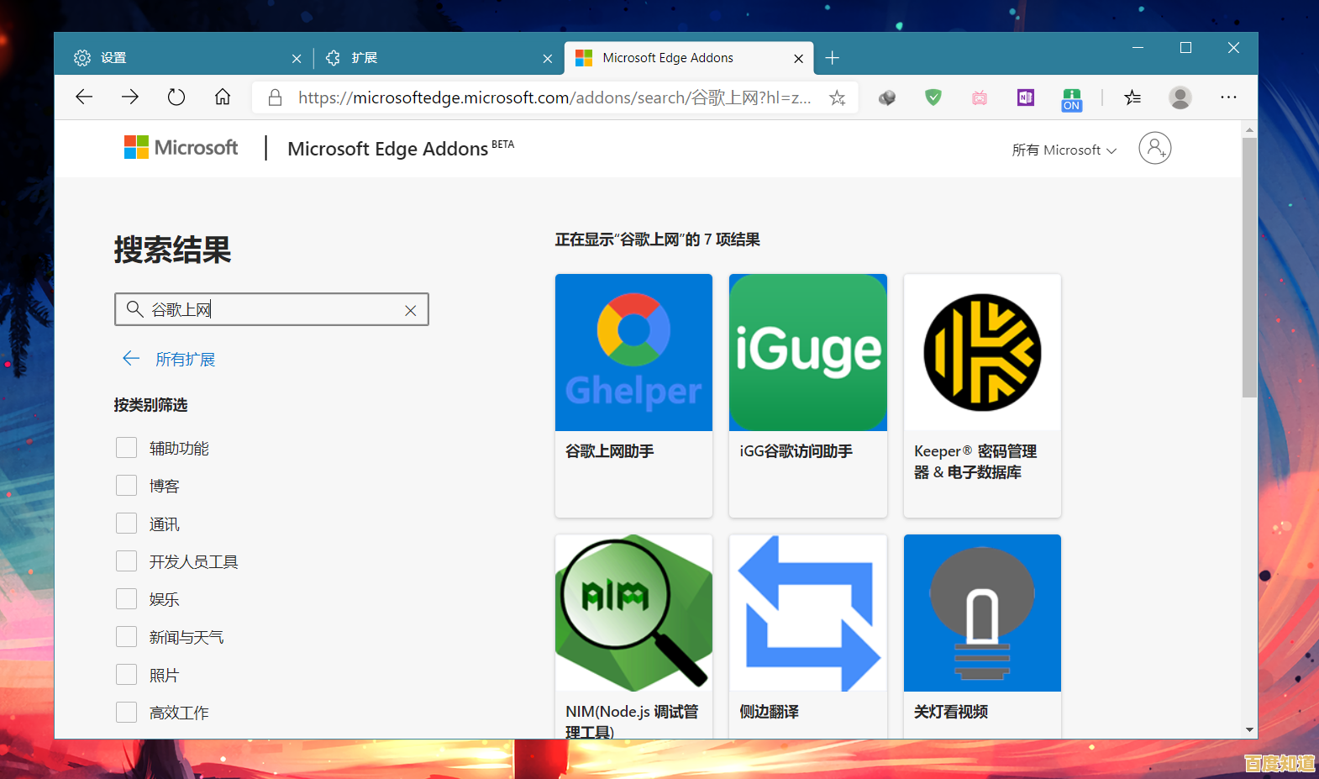Open the OneNote extension icon

(x=1025, y=97)
